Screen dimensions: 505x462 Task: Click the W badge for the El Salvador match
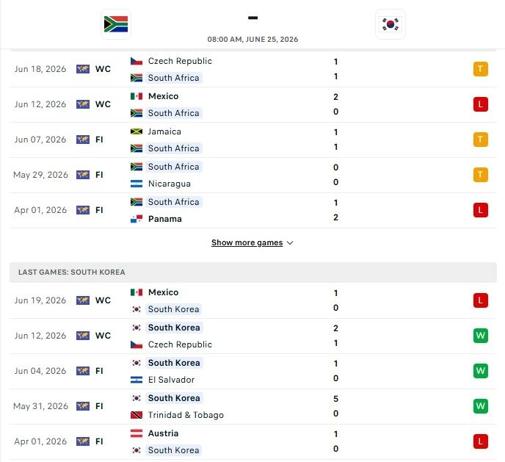[x=481, y=371]
